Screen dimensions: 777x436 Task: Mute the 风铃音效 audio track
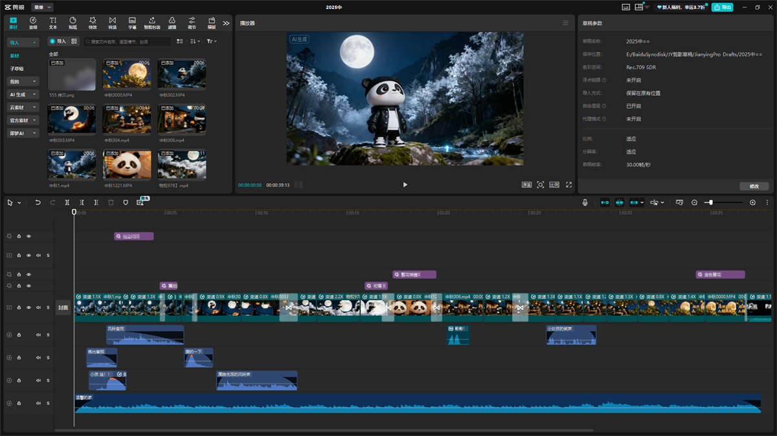[38, 334]
